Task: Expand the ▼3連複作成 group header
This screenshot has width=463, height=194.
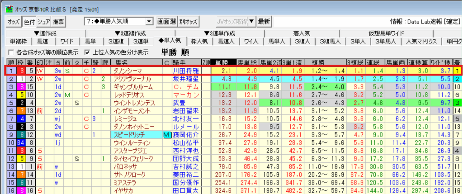Action: coord(130,33)
